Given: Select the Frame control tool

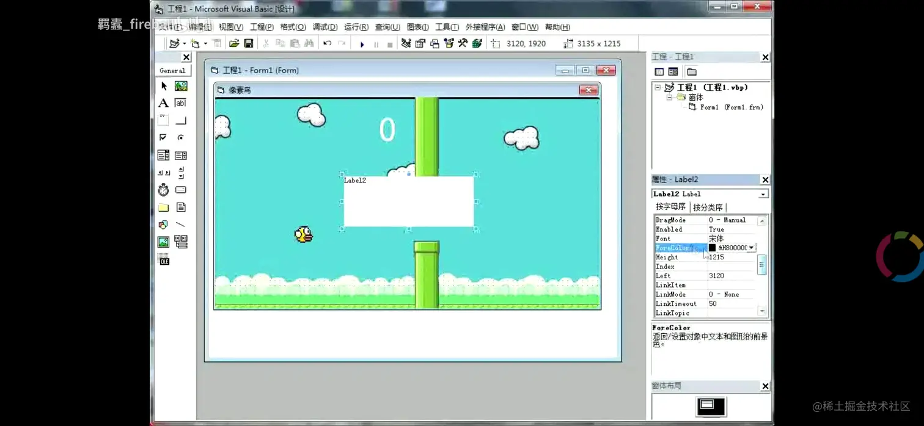Looking at the screenshot, I should click(x=164, y=120).
